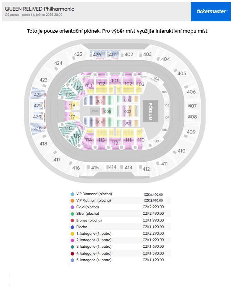This screenshot has width=231, height=290.
Task: Pick green section 119
Action: pyautogui.click(x=68, y=95)
